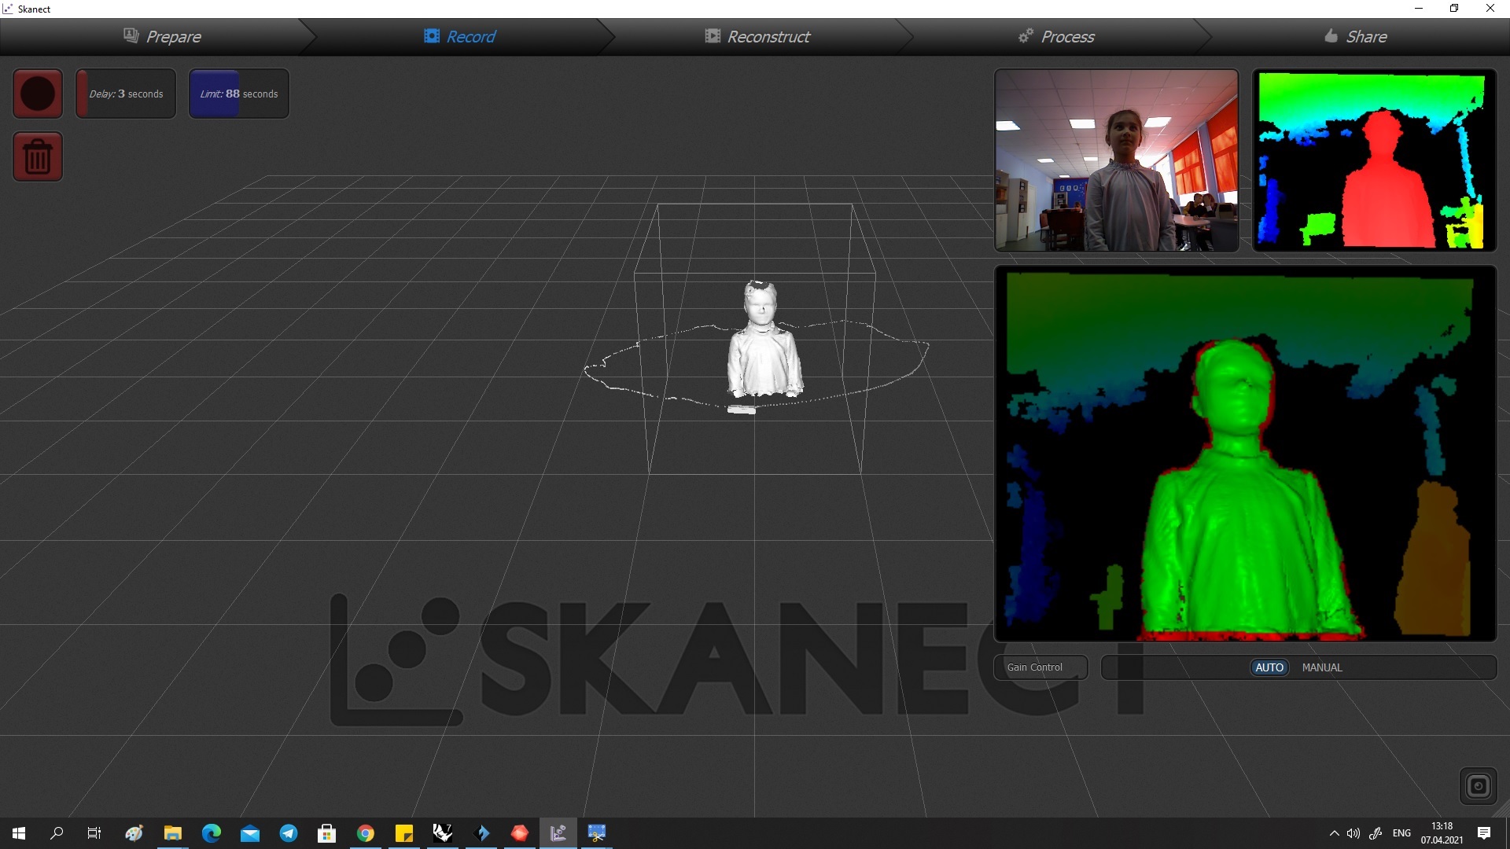1510x849 pixels.
Task: Switch to Google Chrome on the taskbar
Action: click(x=366, y=833)
